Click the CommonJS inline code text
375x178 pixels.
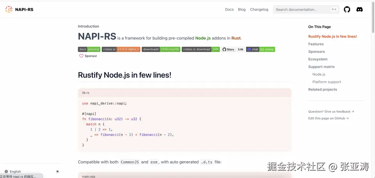click(129, 162)
